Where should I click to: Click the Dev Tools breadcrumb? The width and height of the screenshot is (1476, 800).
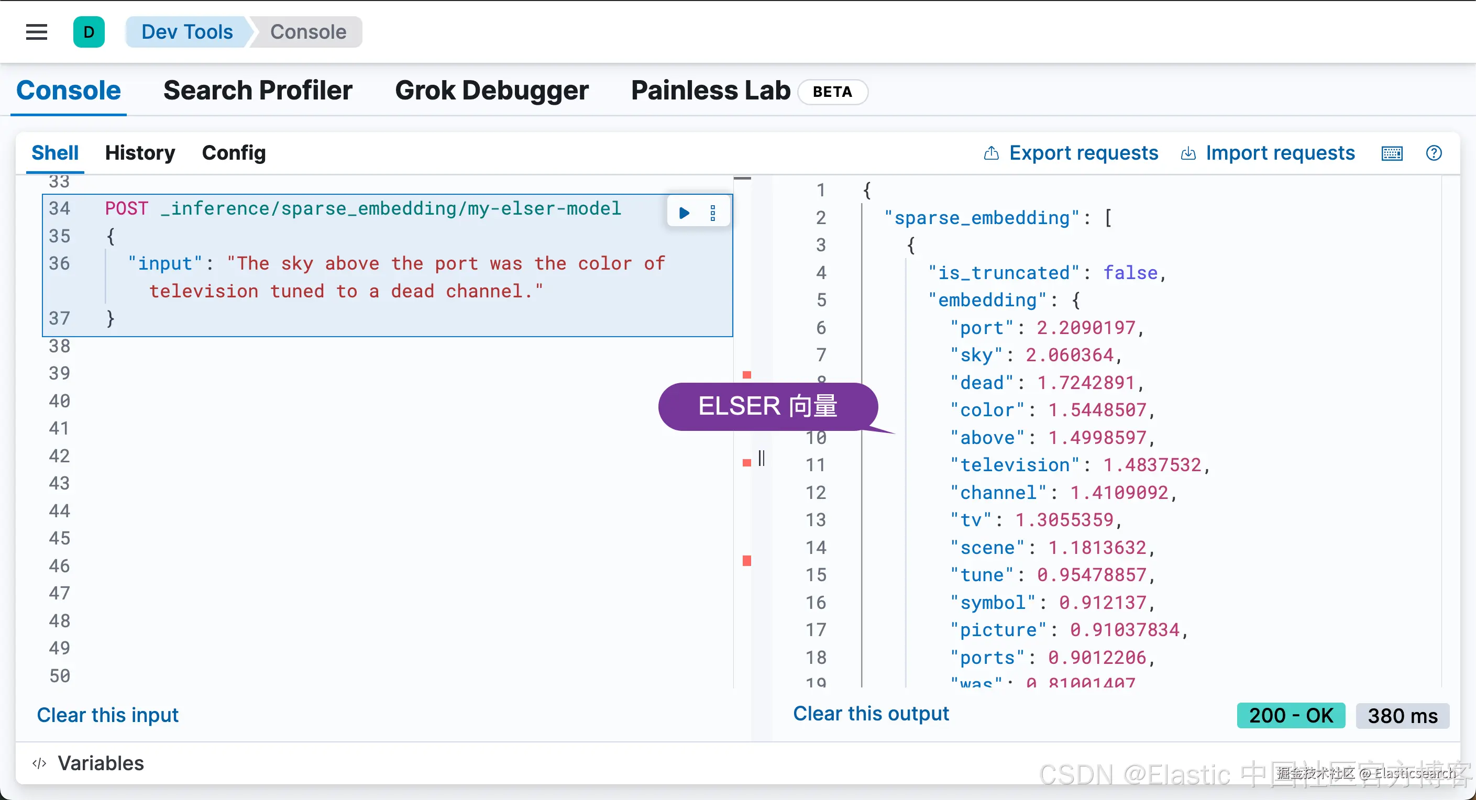(187, 32)
